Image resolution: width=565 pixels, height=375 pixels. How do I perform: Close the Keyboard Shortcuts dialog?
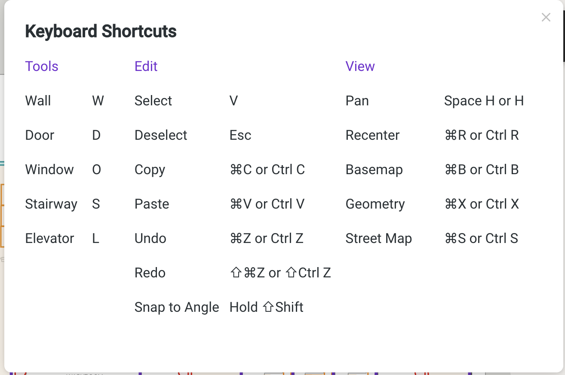(x=546, y=17)
